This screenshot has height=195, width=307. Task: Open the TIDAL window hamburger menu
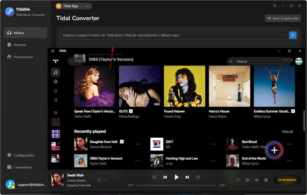(53, 51)
